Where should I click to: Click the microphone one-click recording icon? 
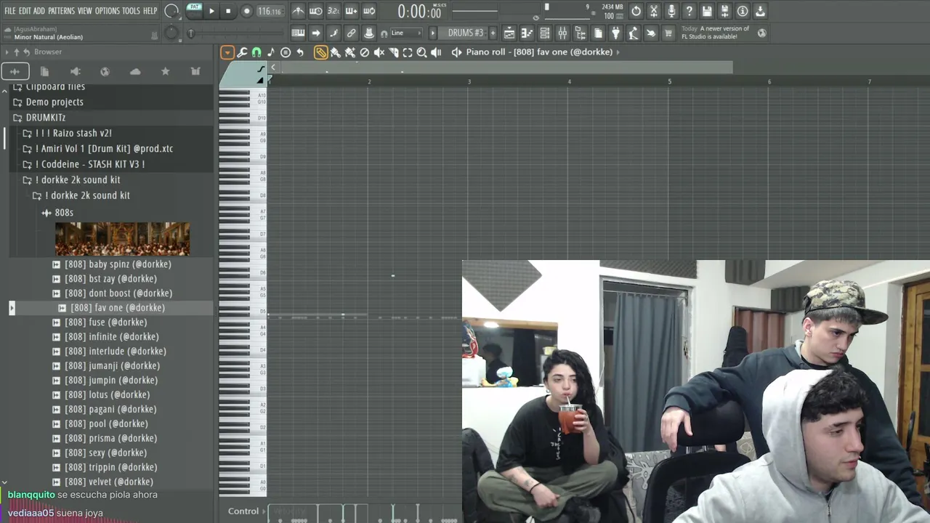671,11
